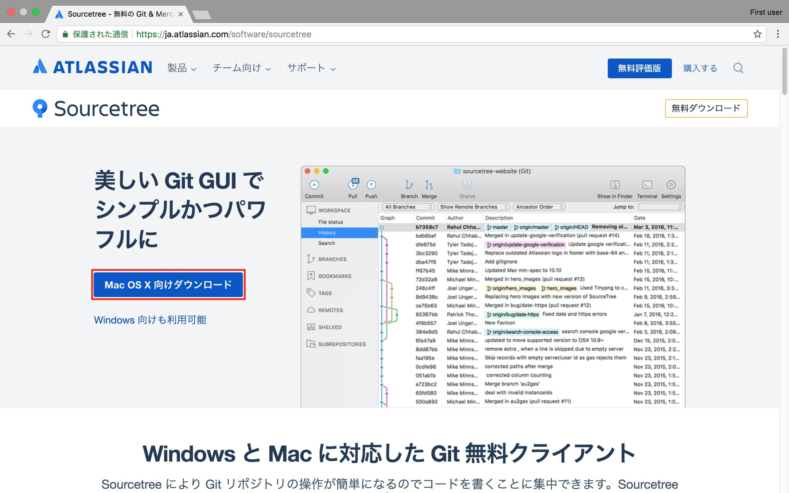The height and width of the screenshot is (493, 789).
Task: Click the Merge icon in the Sourcetree preview
Action: [x=429, y=185]
